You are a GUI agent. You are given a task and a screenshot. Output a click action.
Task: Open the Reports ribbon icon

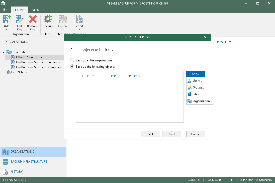[79, 19]
